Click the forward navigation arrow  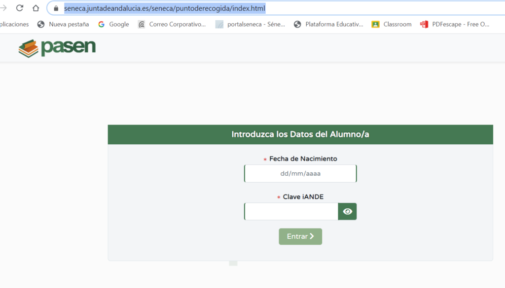[x=3, y=8]
